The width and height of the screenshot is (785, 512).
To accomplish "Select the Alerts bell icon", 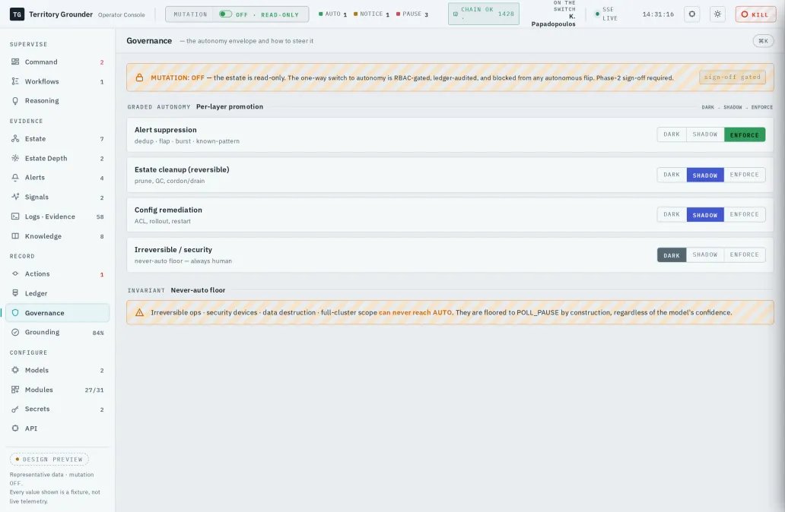I will point(15,178).
